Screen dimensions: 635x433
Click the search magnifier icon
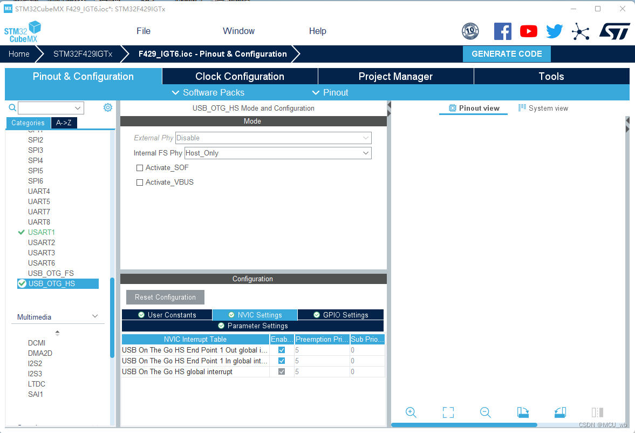click(x=12, y=107)
